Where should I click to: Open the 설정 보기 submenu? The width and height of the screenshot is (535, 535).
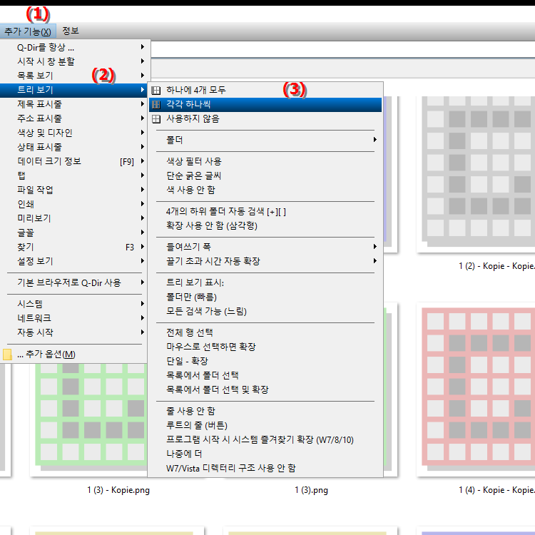pyautogui.click(x=74, y=261)
